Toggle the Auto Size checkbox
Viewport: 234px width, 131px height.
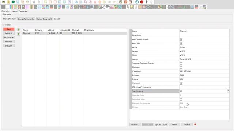tap(181, 43)
